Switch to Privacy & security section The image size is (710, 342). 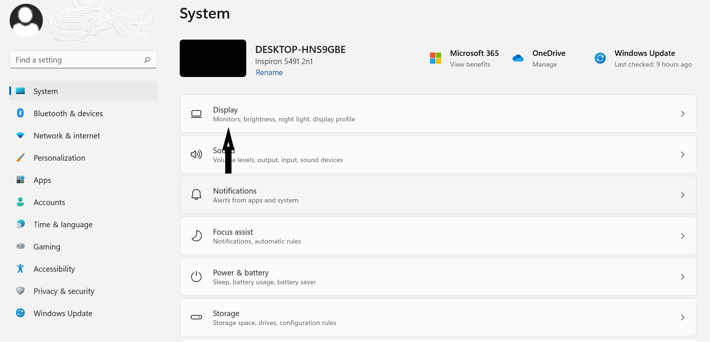[64, 291]
